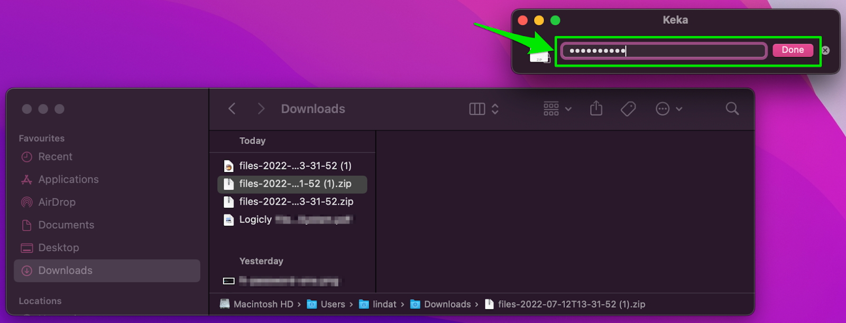Select "files-2022-...1-52 (1).zip" in the file list
The image size is (846, 323).
click(292, 184)
